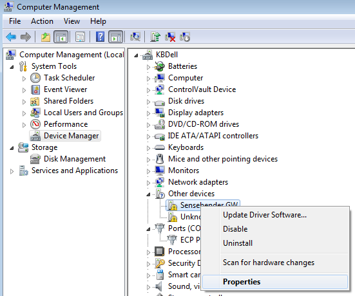Click the toolbar Properties sheet icon
The width and height of the screenshot is (355, 296).
(80, 37)
